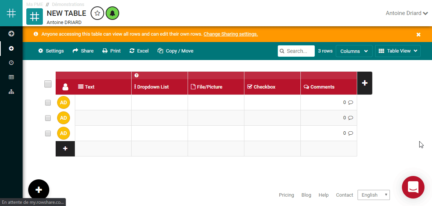Screen dimensions: 432x206
Task: Open the Table View dropdown
Action: pyautogui.click(x=398, y=51)
